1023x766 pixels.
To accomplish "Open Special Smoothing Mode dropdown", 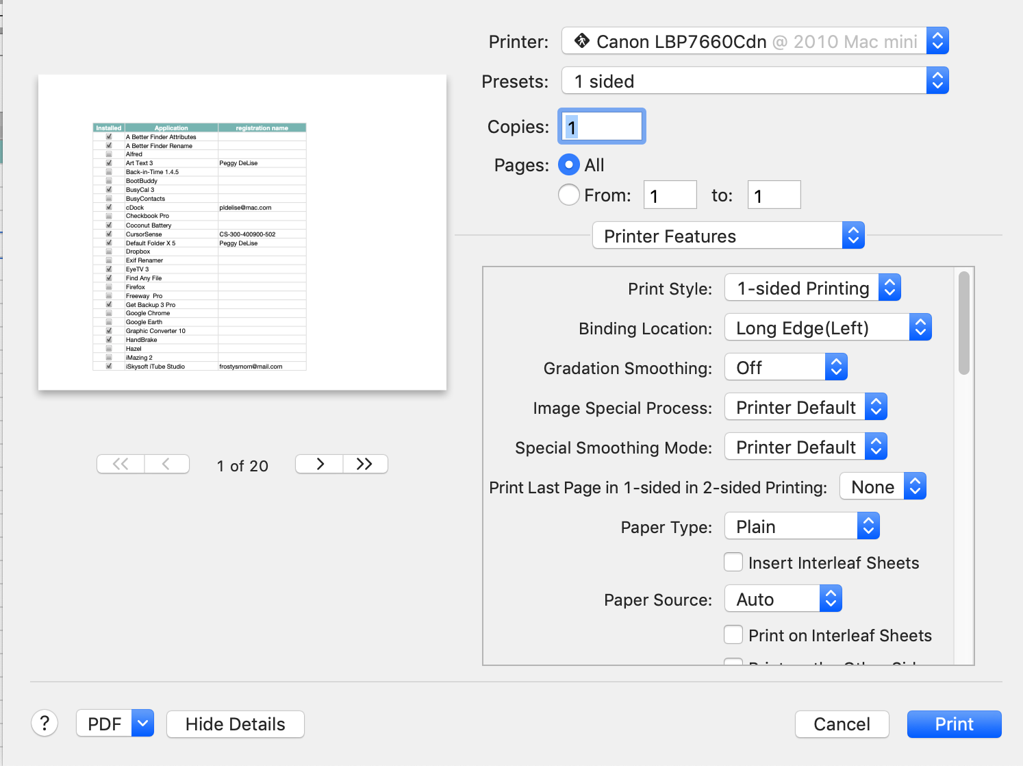I will (x=806, y=447).
